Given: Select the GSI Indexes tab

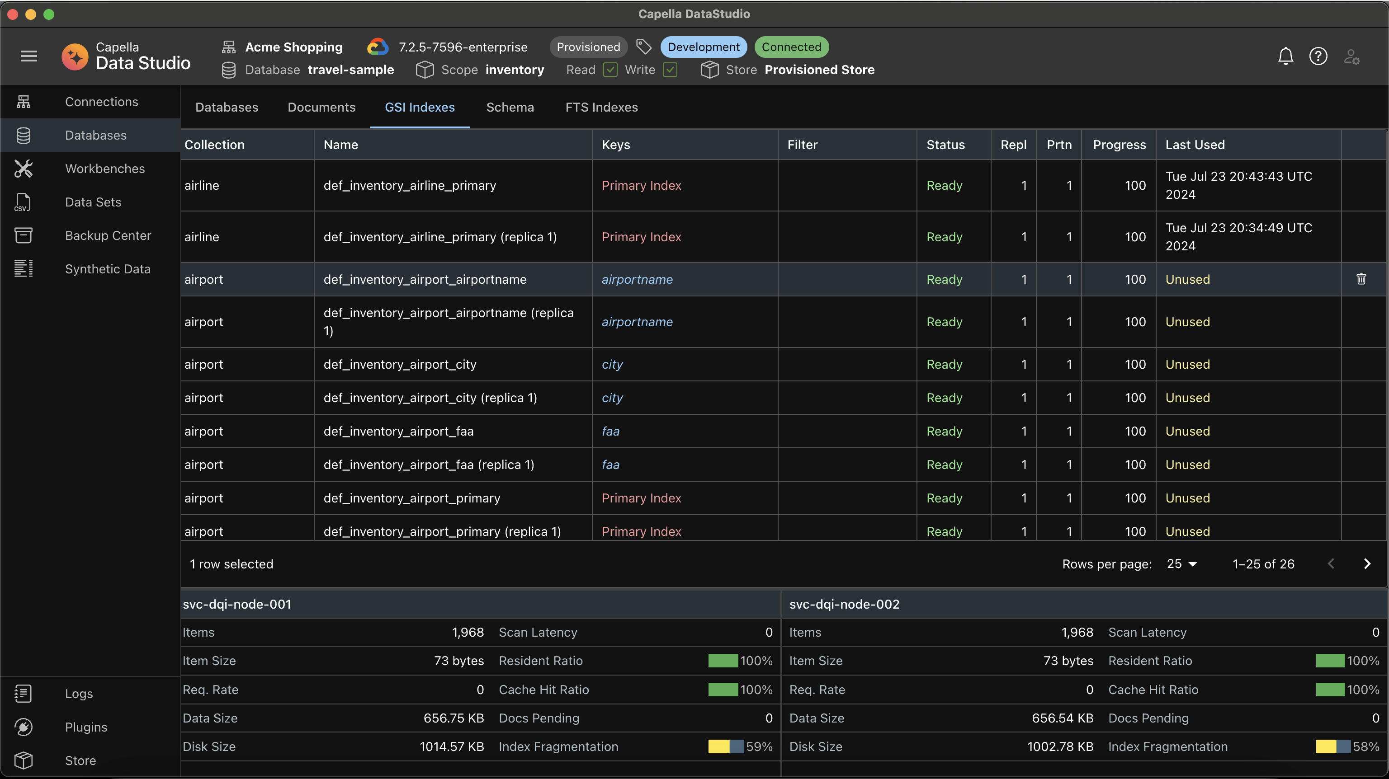Looking at the screenshot, I should coord(420,107).
